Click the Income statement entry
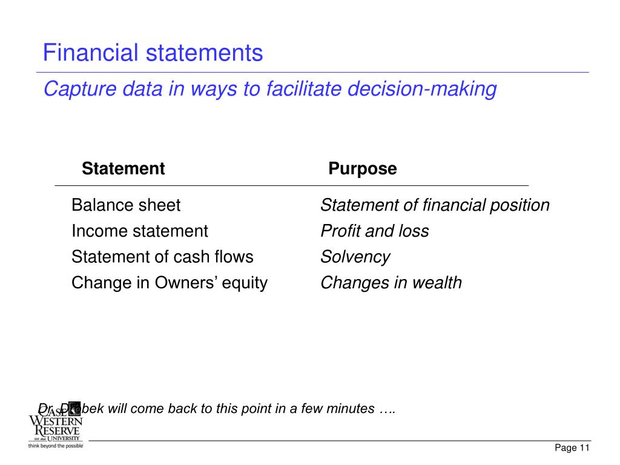The height and width of the screenshot is (465, 620). pyautogui.click(x=140, y=231)
